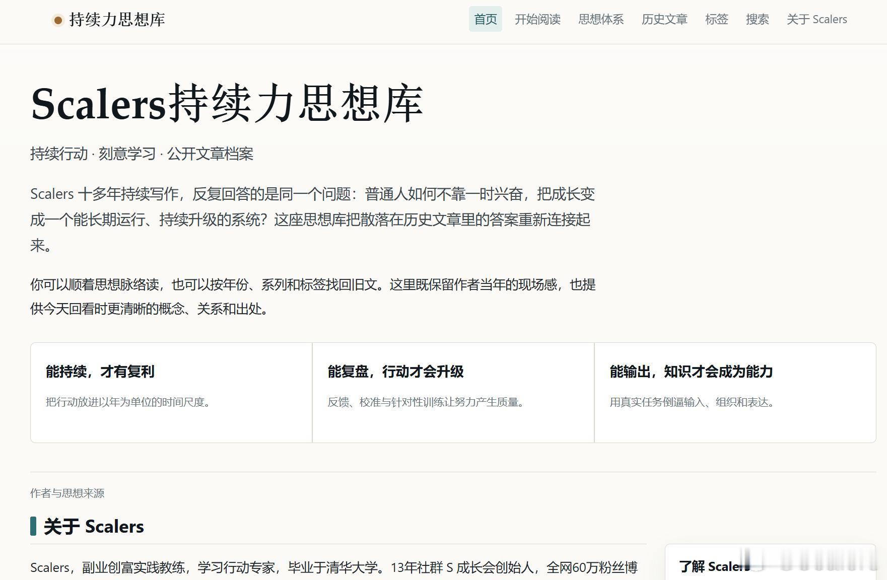Click the text 用真实任务倒逼输入、组织和表达。

(694, 402)
